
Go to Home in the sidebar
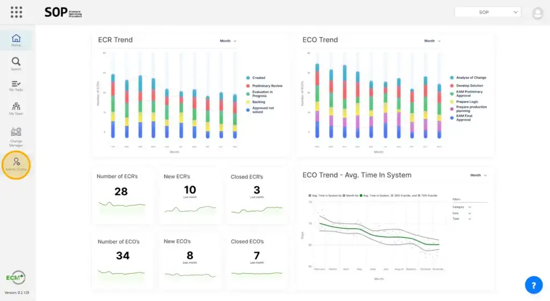[16, 40]
